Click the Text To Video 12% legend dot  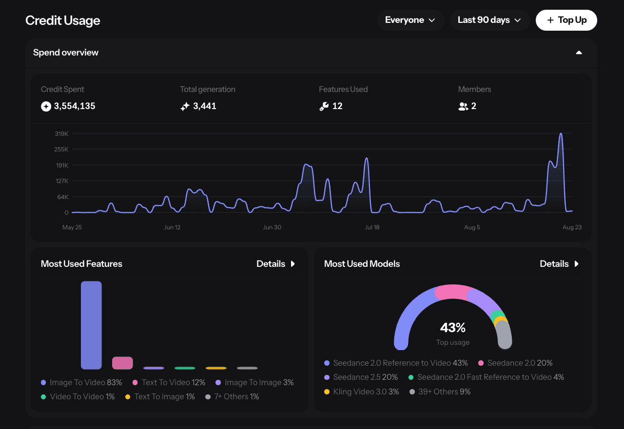[x=135, y=383]
